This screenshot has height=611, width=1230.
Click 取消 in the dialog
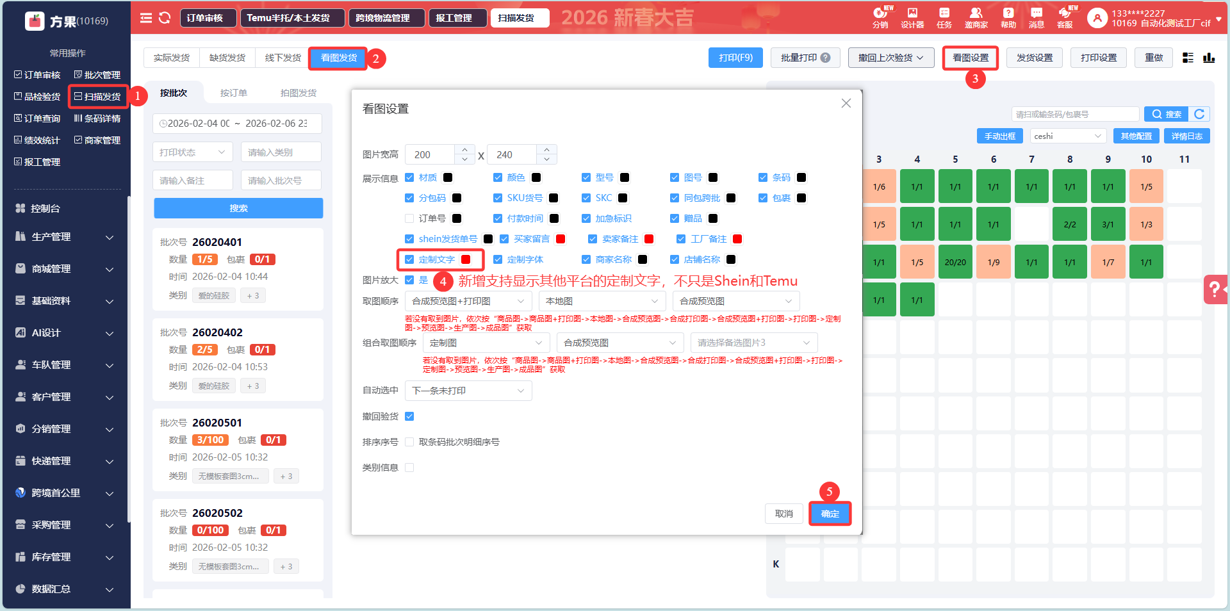(784, 514)
